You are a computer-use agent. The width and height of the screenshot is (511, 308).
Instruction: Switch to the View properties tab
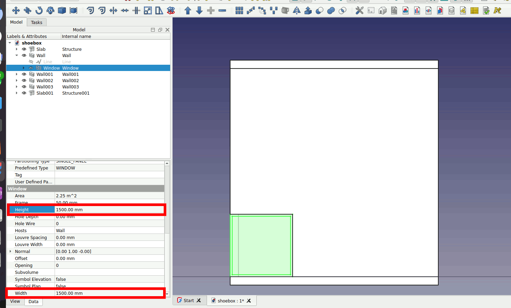click(15, 301)
